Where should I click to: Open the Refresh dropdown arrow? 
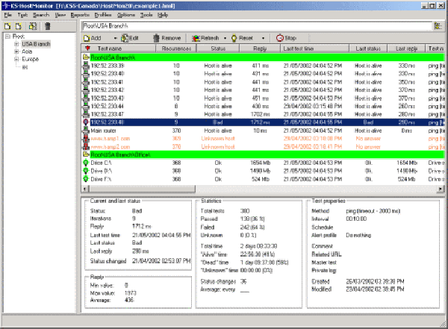point(223,37)
